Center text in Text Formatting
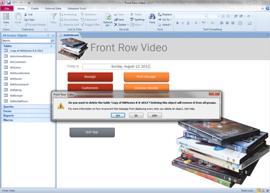This screenshot has height=193, width=270. [x=227, y=23]
